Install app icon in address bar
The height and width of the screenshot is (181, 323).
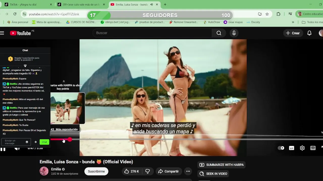pos(260,14)
